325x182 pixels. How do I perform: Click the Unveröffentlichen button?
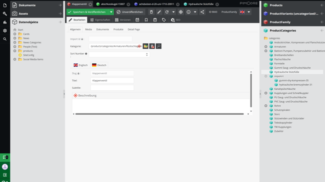click(130, 12)
